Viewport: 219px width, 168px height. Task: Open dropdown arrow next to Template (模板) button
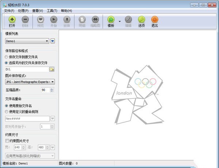120,22
